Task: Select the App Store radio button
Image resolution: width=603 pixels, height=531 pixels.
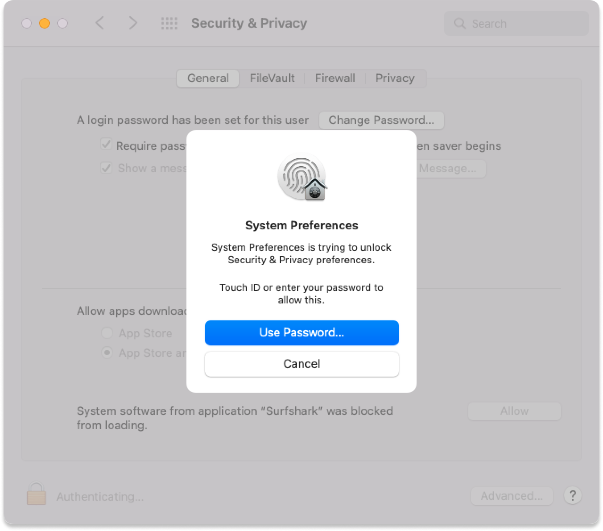Action: [x=107, y=333]
